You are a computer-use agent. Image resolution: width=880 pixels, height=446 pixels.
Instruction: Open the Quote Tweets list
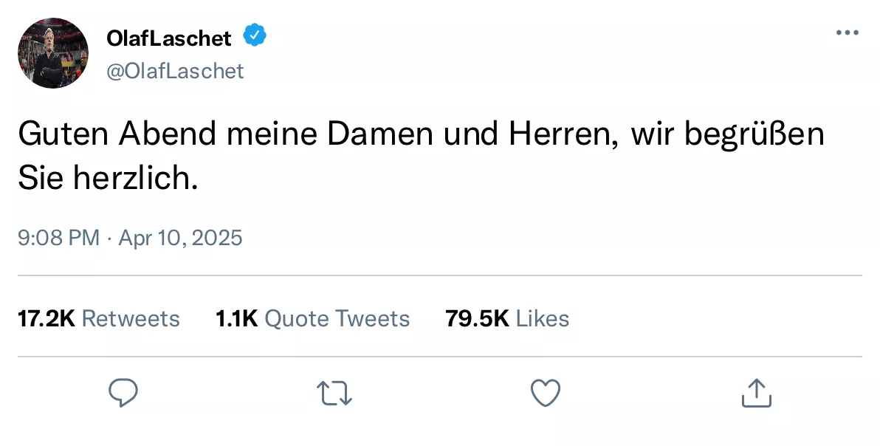coord(337,318)
